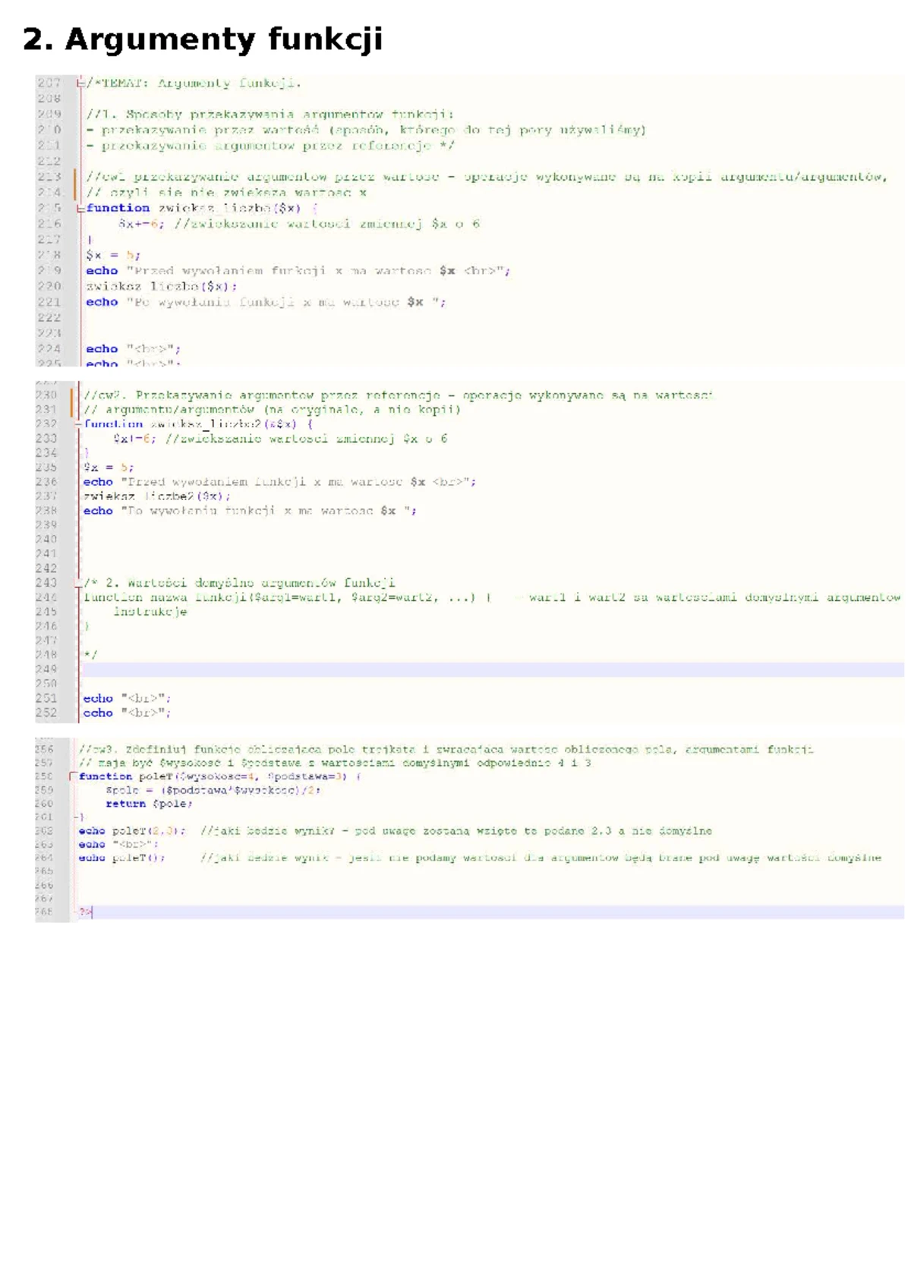Place cursor after the closing PHP tag on line 268

(93, 912)
